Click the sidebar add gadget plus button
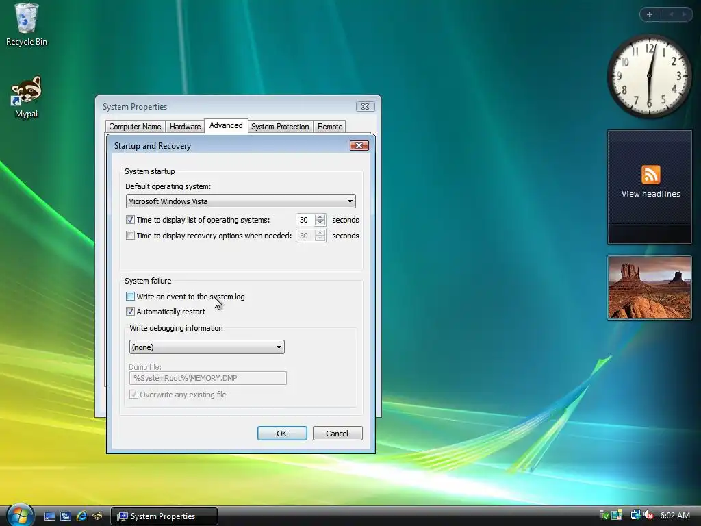This screenshot has width=701, height=526. tap(650, 14)
